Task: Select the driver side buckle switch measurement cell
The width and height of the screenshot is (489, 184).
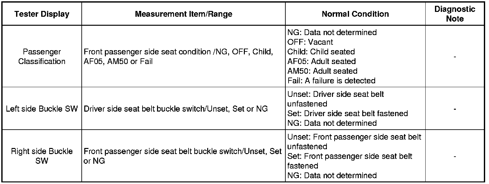Action: (176, 109)
